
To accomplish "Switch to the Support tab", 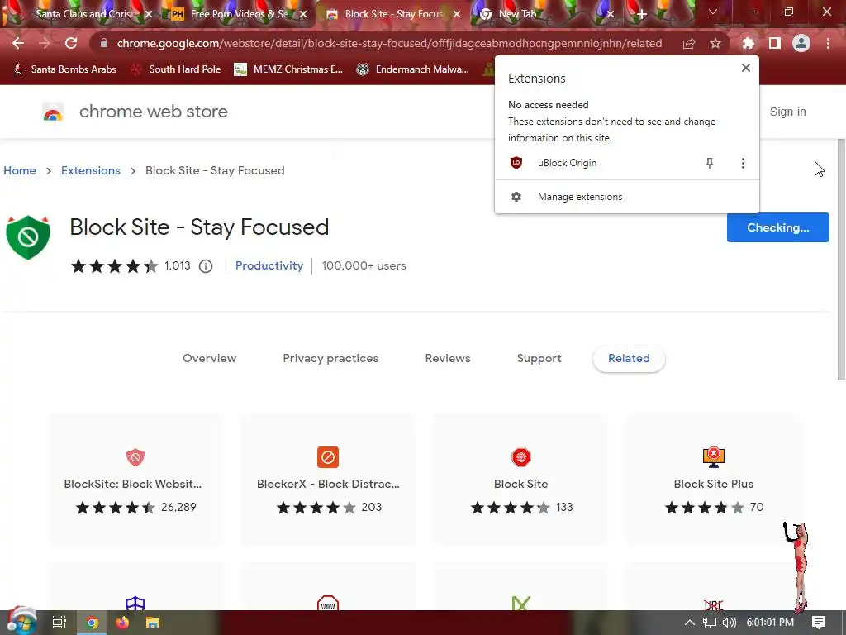I will tap(539, 358).
